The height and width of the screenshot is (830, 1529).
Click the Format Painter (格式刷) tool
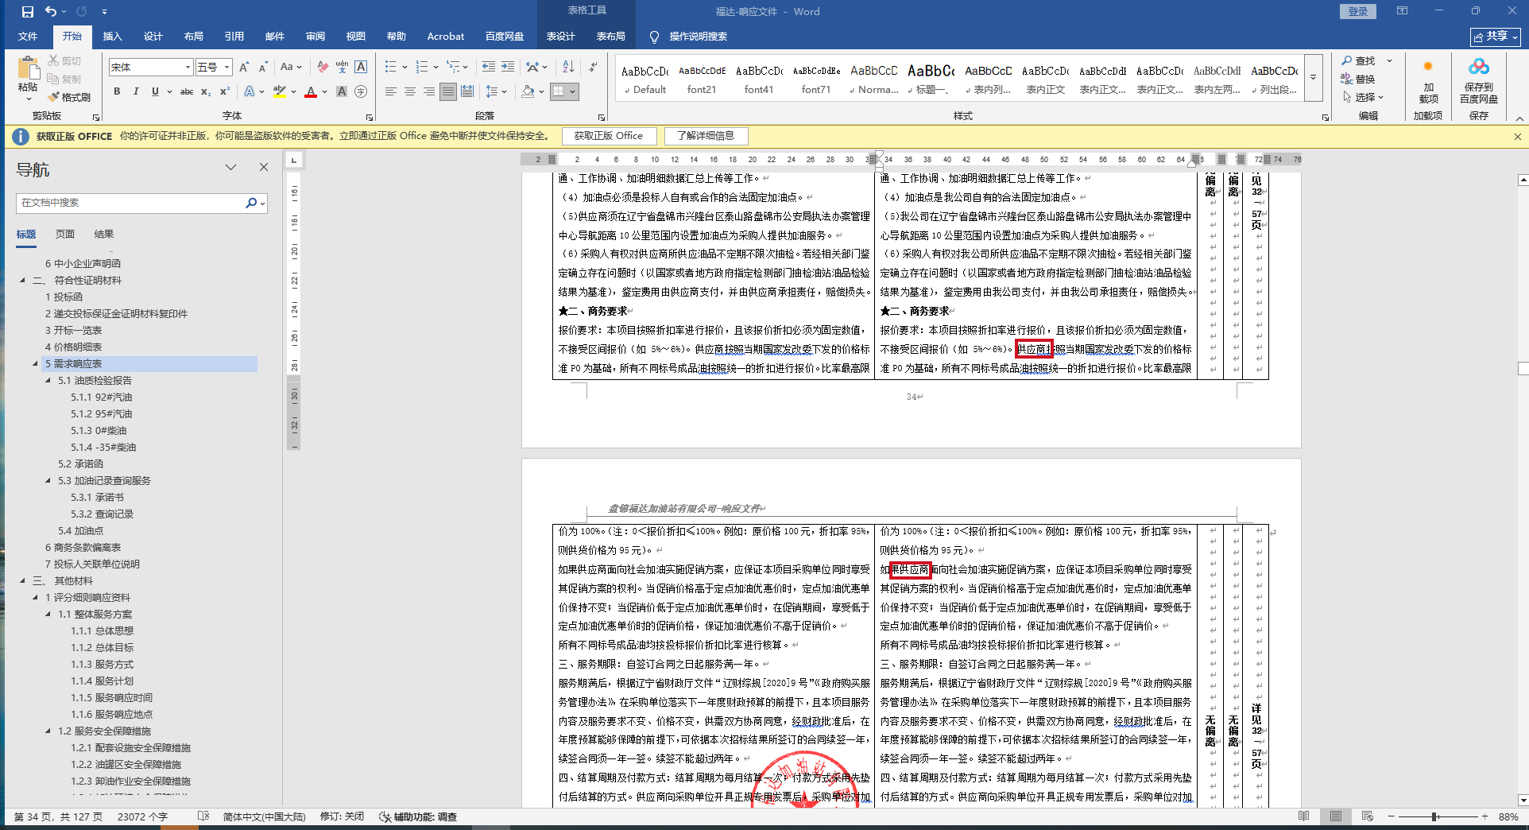click(x=70, y=97)
